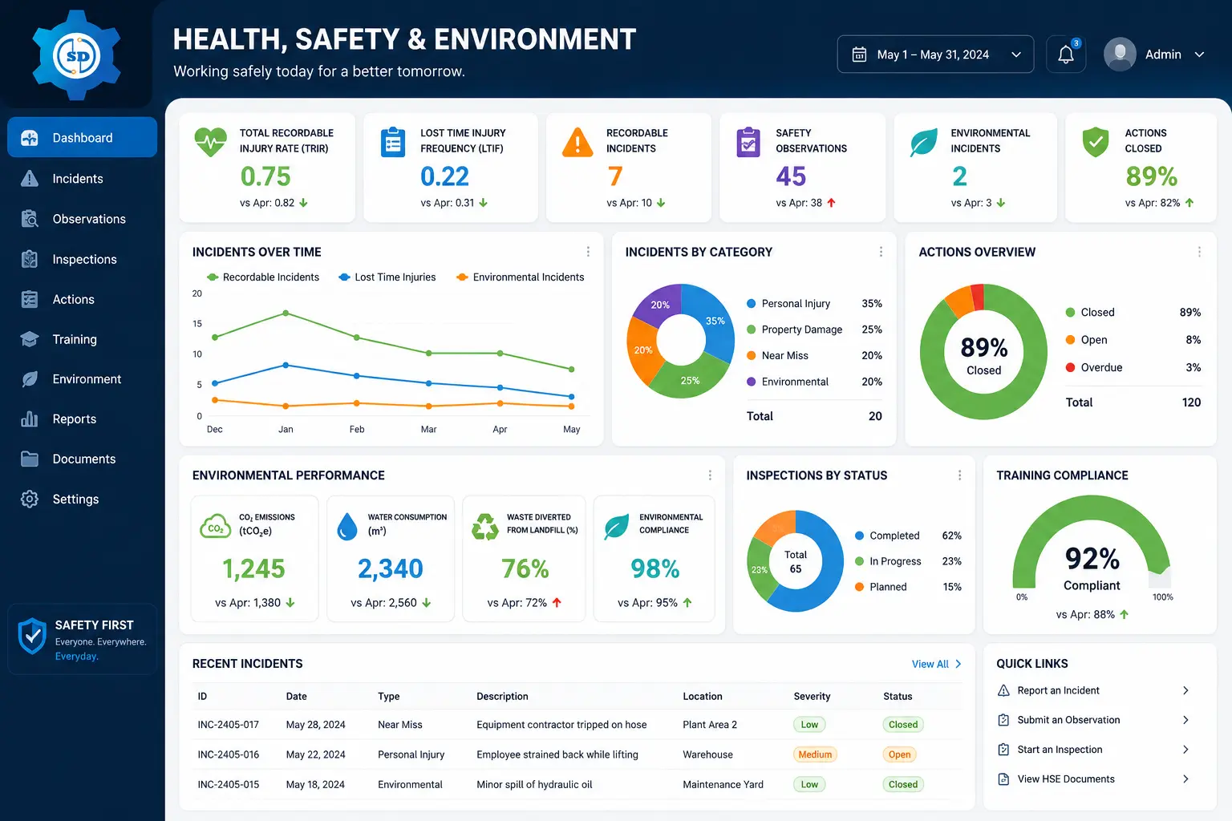
Task: Click the CO2 emissions cloud icon
Action: tap(215, 527)
